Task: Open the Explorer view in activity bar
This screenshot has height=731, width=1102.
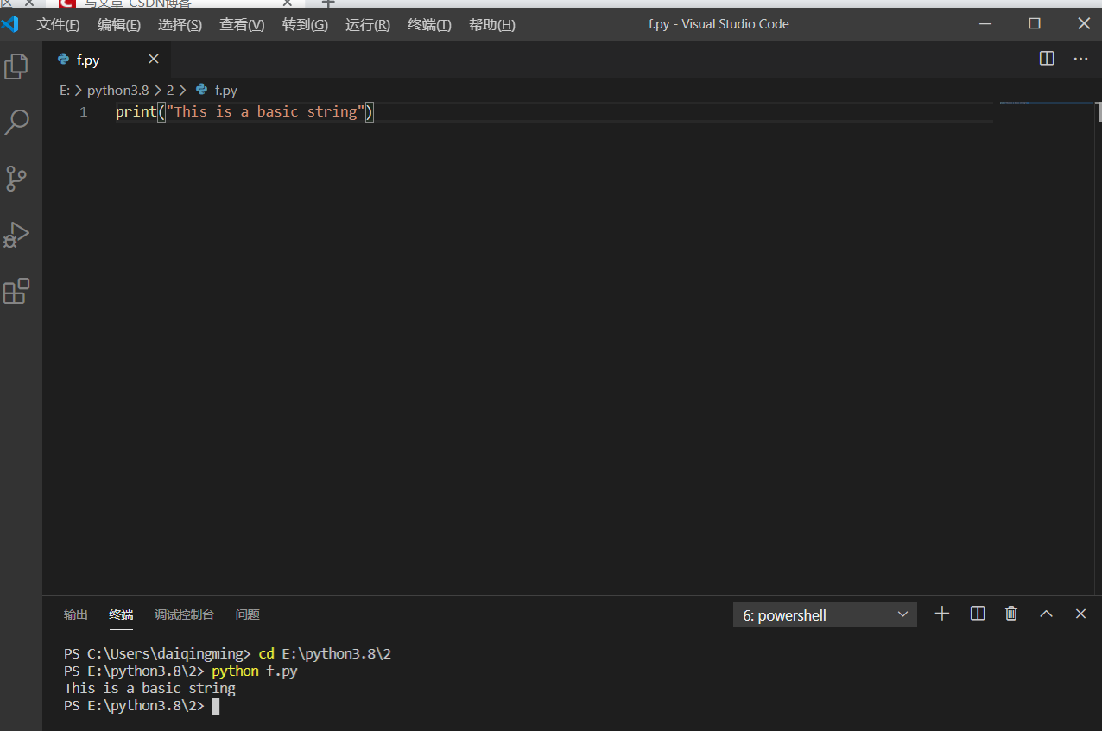Action: 16,66
